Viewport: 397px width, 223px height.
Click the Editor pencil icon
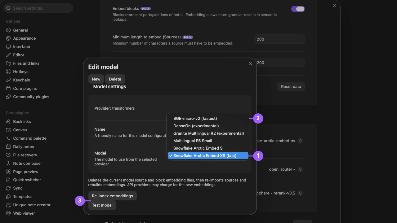click(8, 55)
